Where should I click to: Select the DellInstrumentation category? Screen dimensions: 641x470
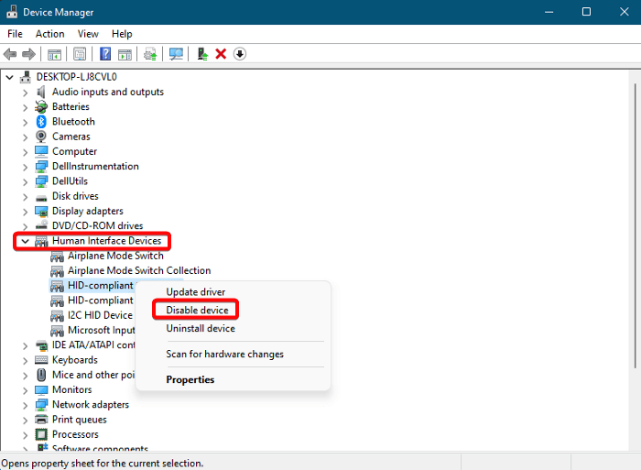[x=95, y=166]
